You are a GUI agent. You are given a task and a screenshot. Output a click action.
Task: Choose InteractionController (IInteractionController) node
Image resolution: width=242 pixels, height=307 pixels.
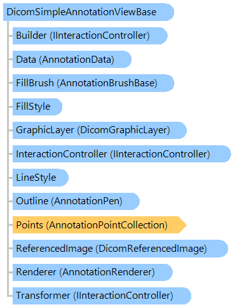(122, 154)
